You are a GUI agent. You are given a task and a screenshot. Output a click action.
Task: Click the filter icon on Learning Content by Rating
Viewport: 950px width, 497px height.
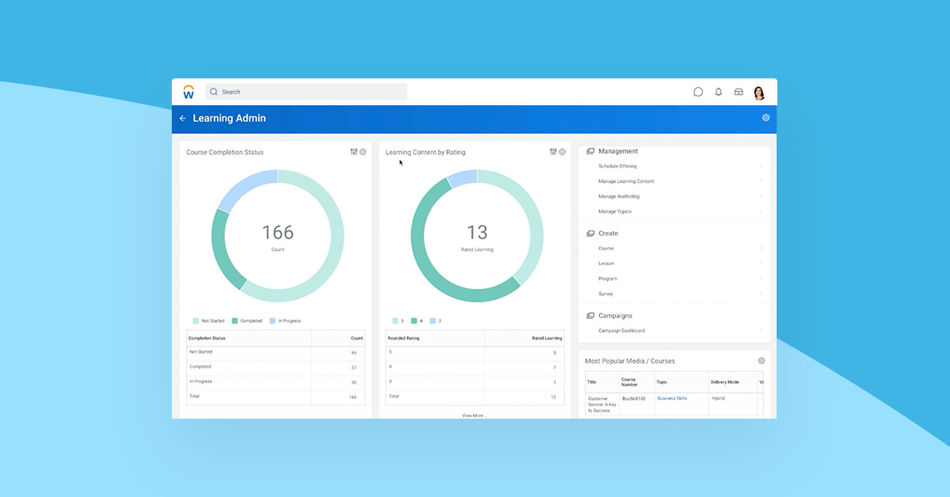tap(553, 152)
